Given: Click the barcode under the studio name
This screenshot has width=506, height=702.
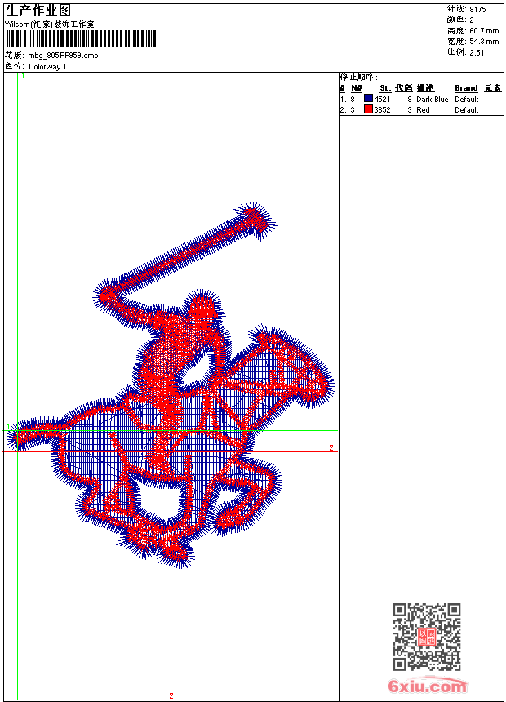Looking at the screenshot, I should (x=81, y=38).
